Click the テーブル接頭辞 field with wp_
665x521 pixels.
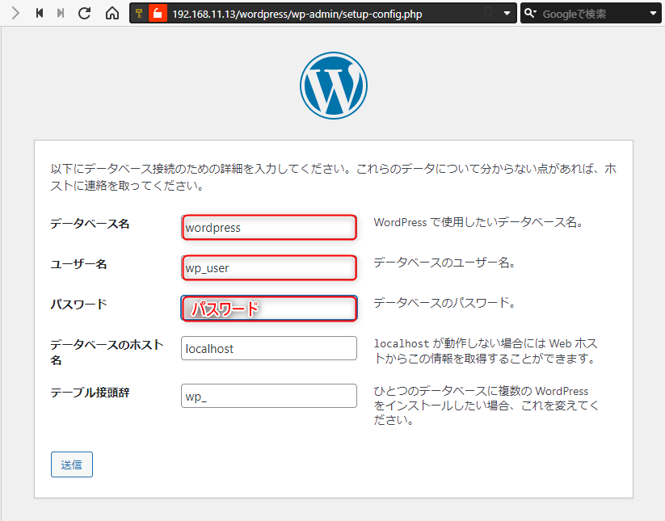269,396
